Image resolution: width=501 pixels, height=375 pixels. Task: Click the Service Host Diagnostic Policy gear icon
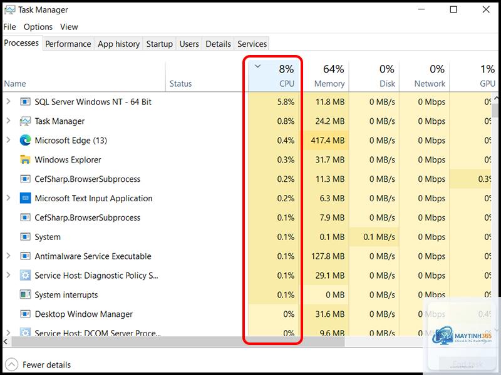25,275
